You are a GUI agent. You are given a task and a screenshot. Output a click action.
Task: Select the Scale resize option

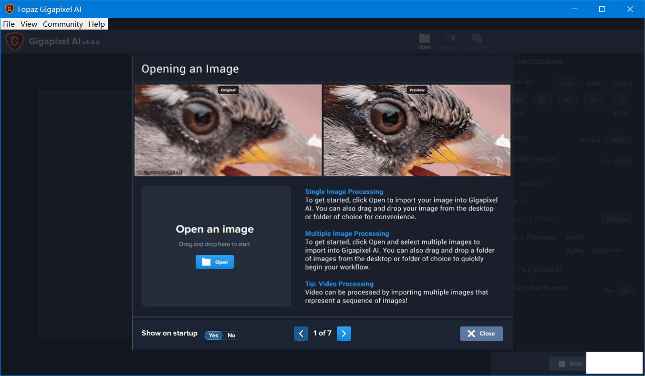[x=567, y=83]
